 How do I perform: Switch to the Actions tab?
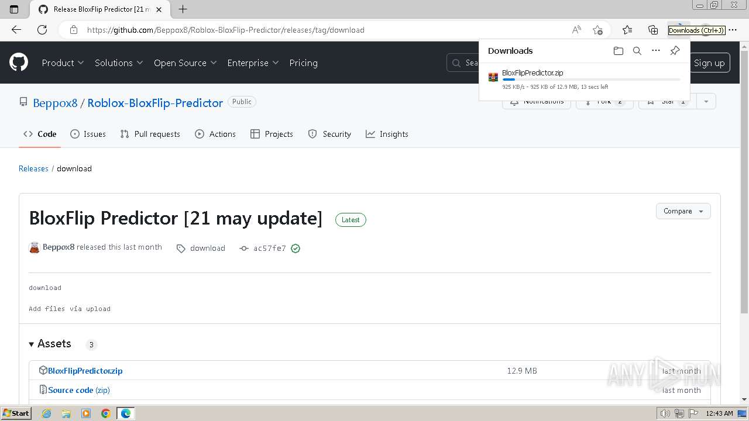click(215, 134)
